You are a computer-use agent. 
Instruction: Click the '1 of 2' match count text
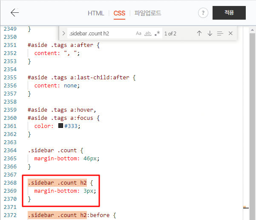point(170,34)
